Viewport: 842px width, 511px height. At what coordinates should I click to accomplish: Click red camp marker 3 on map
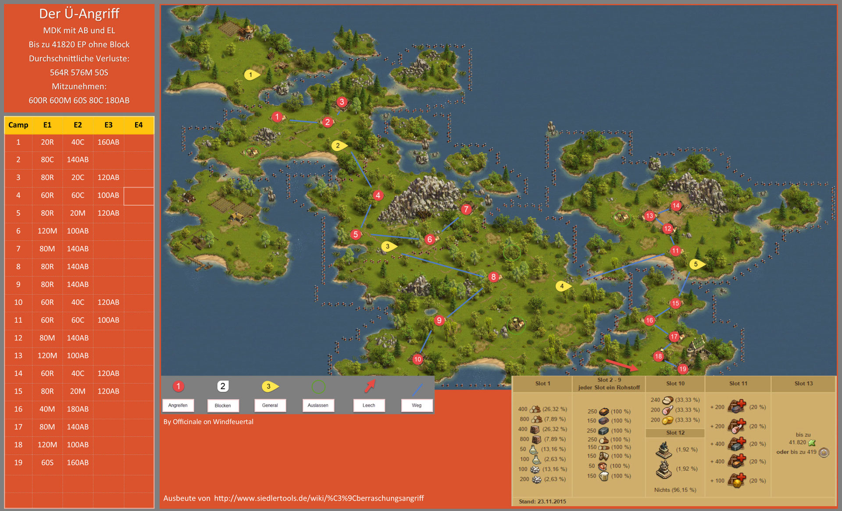342,102
